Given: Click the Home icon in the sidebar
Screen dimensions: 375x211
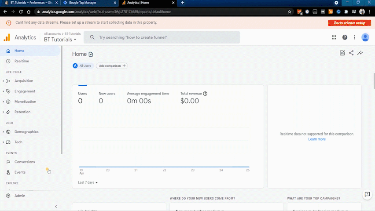Looking at the screenshot, I should (8, 51).
